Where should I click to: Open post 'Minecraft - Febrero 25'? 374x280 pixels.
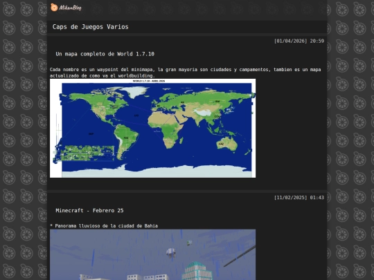point(89,210)
